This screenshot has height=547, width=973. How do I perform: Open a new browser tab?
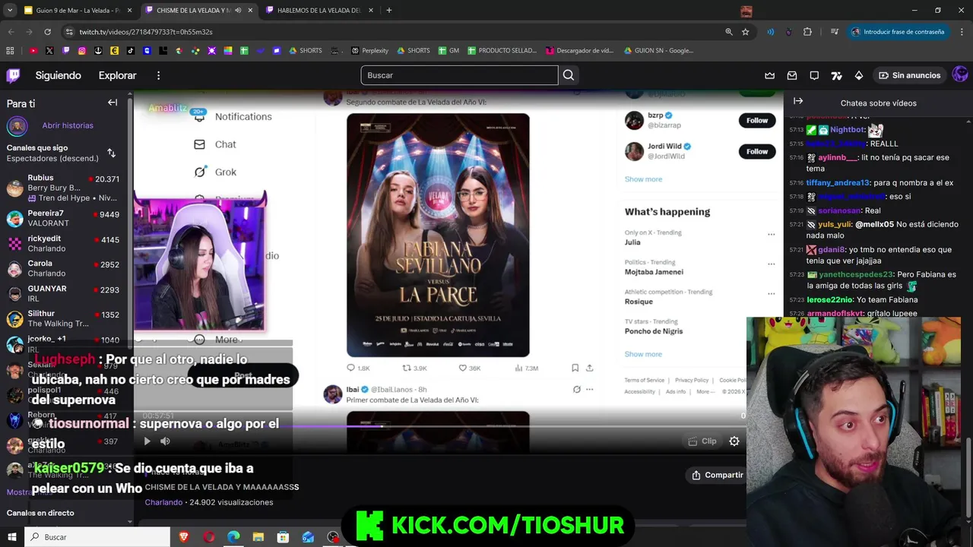388,11
